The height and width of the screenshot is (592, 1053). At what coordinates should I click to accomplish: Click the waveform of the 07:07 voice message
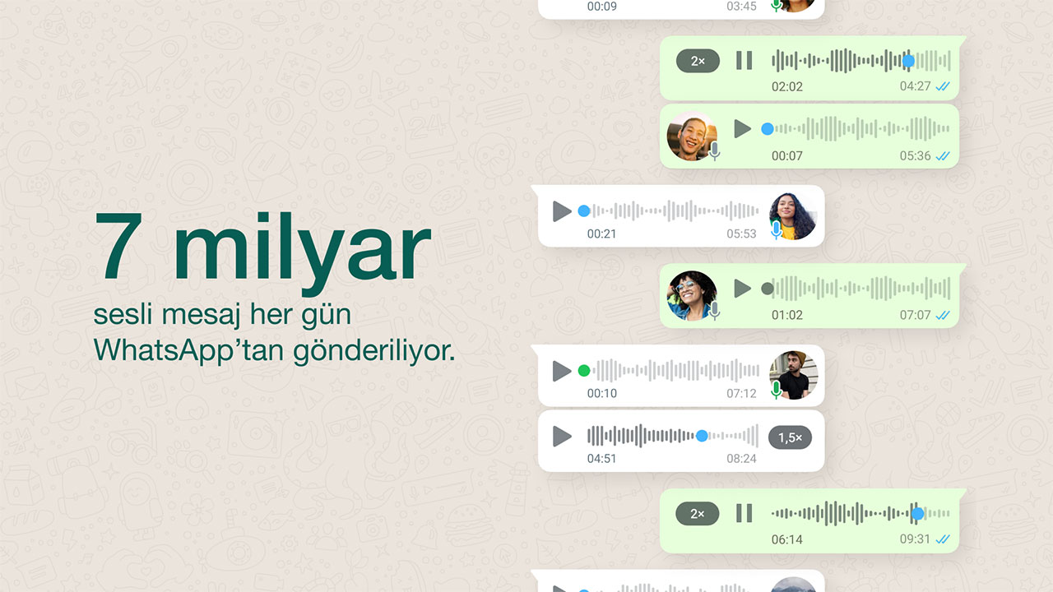coord(864,288)
